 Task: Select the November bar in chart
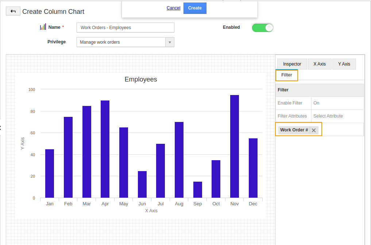pos(235,146)
